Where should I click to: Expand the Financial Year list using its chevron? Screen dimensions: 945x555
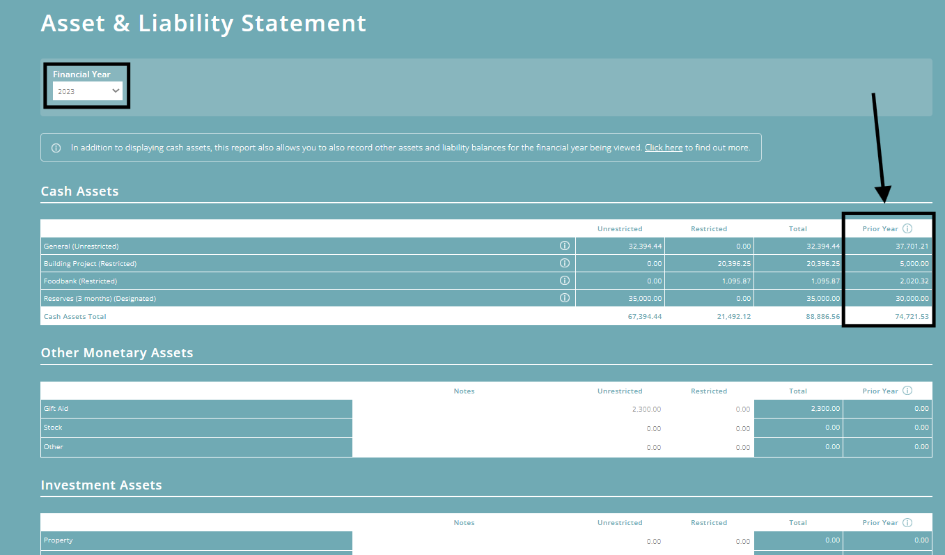click(116, 91)
